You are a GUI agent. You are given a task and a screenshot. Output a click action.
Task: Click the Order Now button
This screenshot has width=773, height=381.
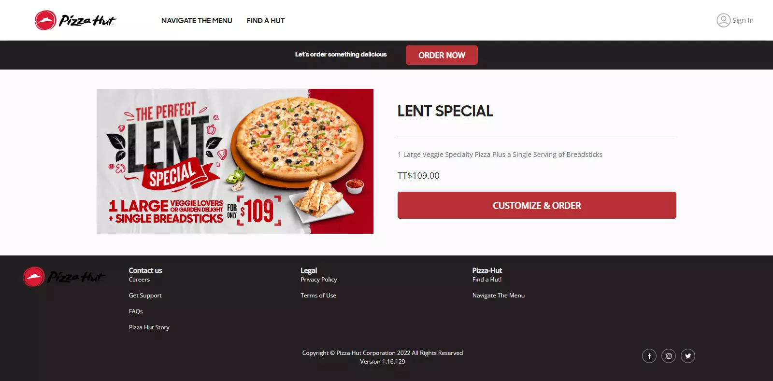tap(442, 55)
